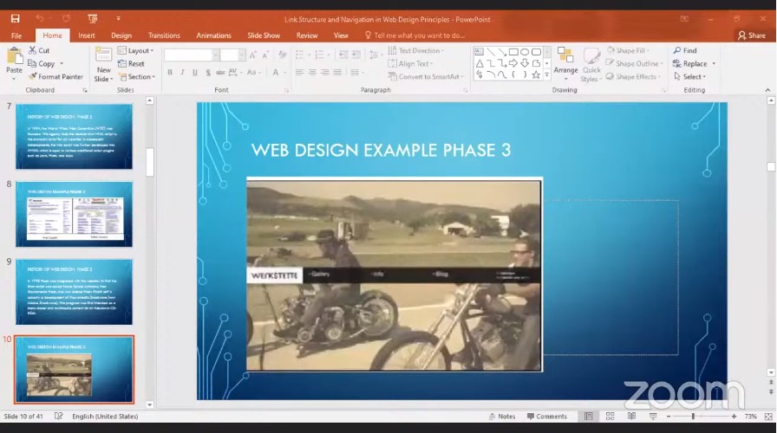The image size is (777, 433).
Task: Open the Shape Outline dropdown
Action: [x=635, y=63]
